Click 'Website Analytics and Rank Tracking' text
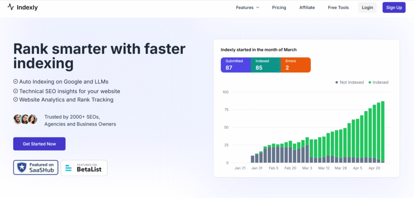The image size is (414, 198). (66, 100)
